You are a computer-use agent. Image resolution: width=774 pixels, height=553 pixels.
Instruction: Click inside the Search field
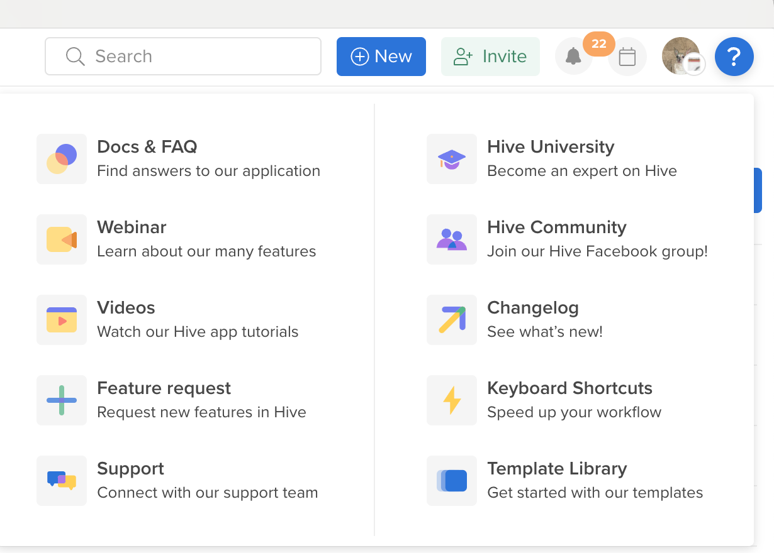tap(182, 57)
